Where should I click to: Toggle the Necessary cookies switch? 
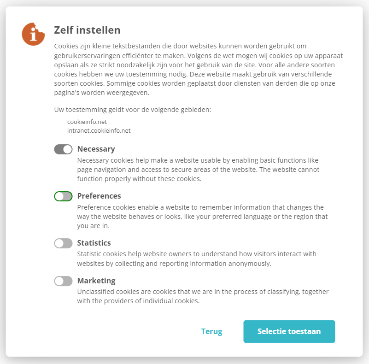point(63,149)
